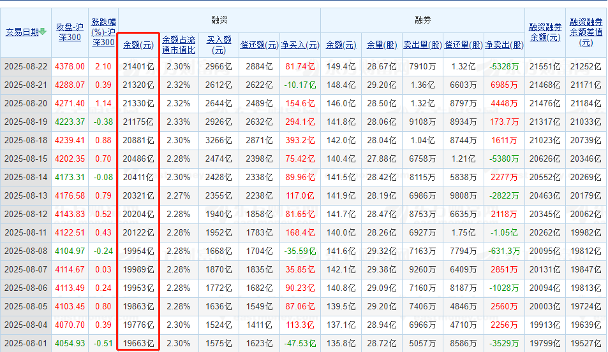Select the 2025-08-20 date cell
Screen dimensions: 608x352
click(26, 103)
